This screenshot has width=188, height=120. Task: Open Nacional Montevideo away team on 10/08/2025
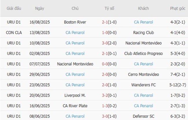point(143,43)
